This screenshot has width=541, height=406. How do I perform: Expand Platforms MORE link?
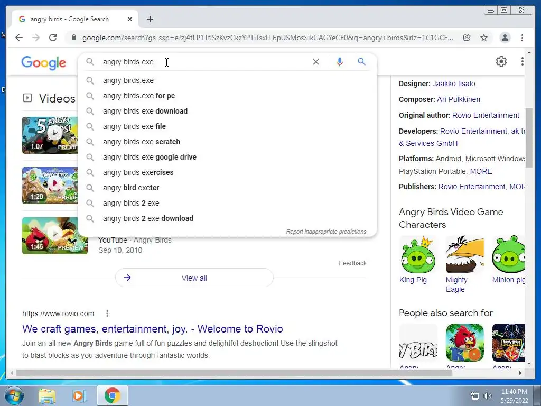pyautogui.click(x=481, y=171)
